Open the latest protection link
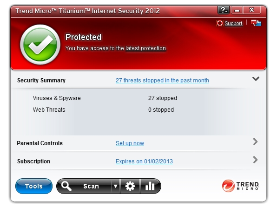277x208 pixels. point(145,48)
